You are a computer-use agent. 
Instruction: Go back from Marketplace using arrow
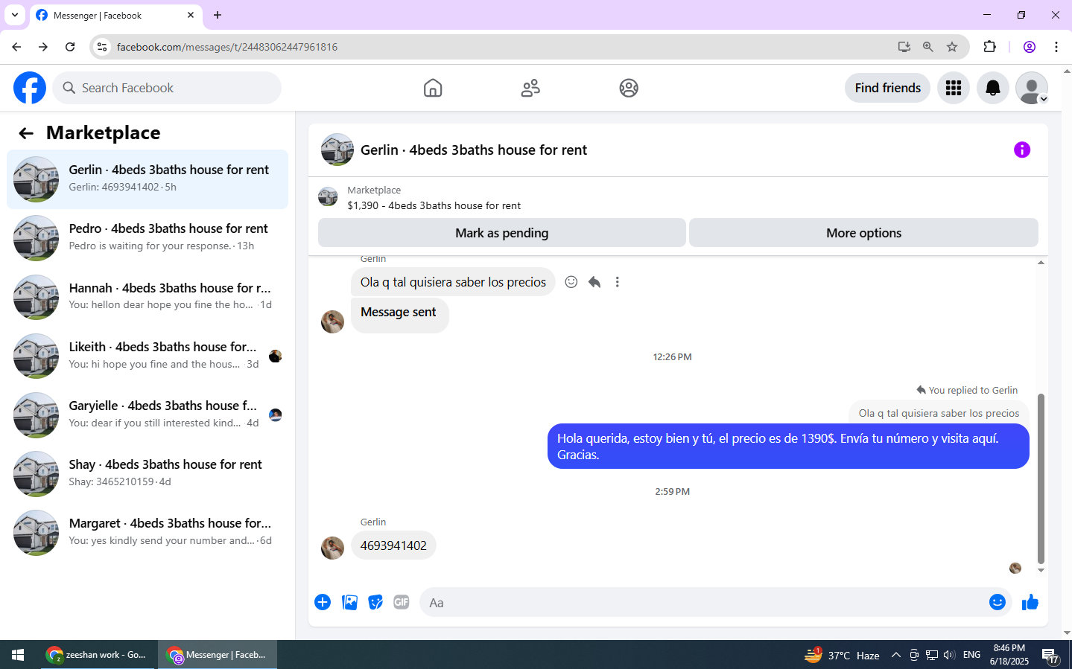26,133
